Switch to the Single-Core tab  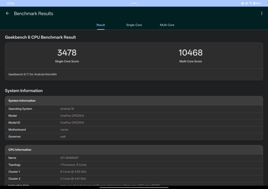[134, 25]
